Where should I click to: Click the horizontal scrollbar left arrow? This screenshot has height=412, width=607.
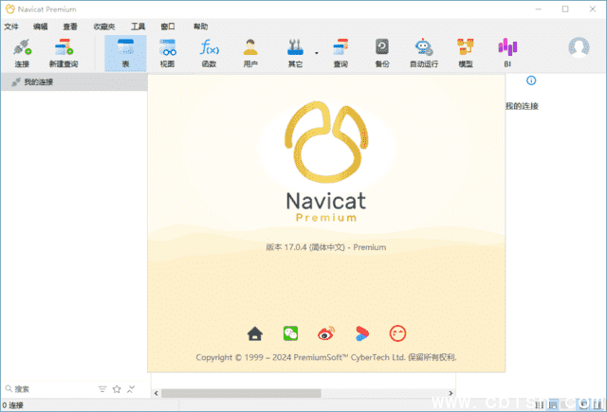pyautogui.click(x=156, y=393)
